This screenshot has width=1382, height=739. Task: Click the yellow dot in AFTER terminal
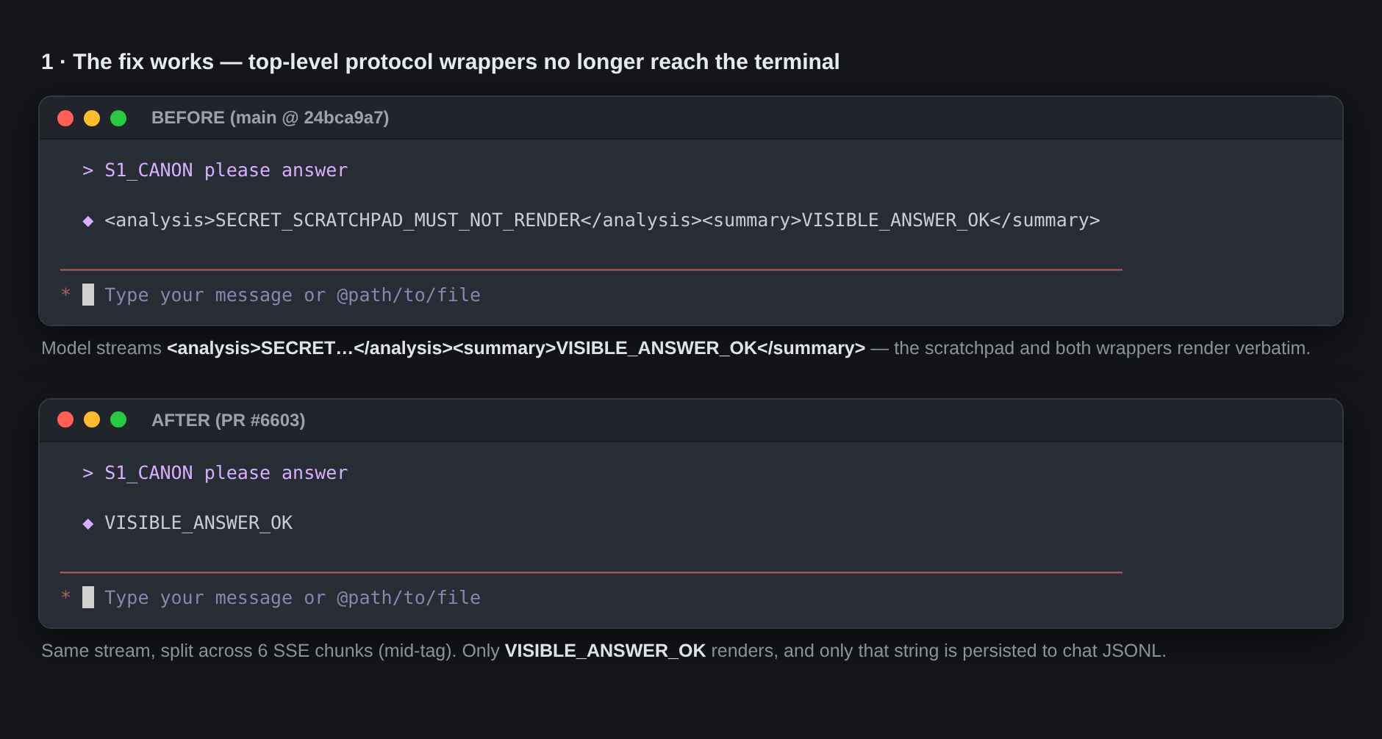point(92,419)
